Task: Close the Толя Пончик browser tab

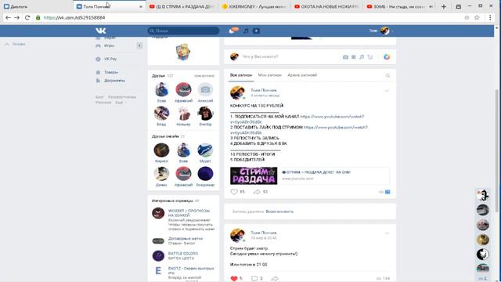Action: 141,6
